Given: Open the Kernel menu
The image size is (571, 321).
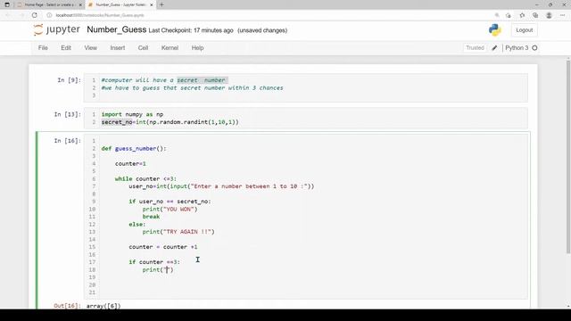Looking at the screenshot, I should 170,48.
